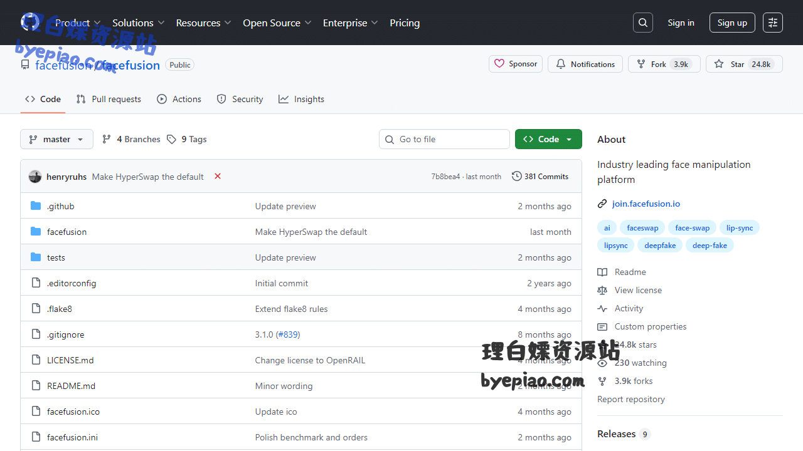803x451 pixels.
Task: Open commit hash 7b8bea4
Action: (445, 177)
